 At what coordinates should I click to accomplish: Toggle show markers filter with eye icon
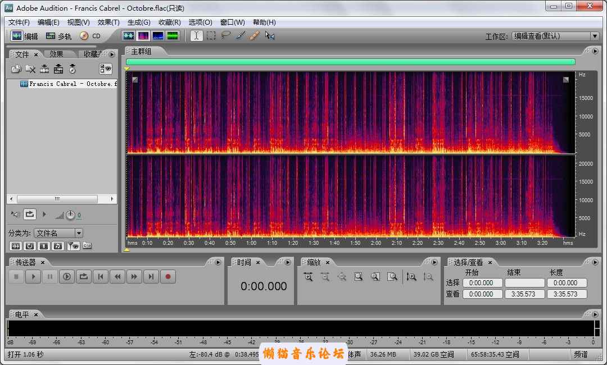coord(73,246)
